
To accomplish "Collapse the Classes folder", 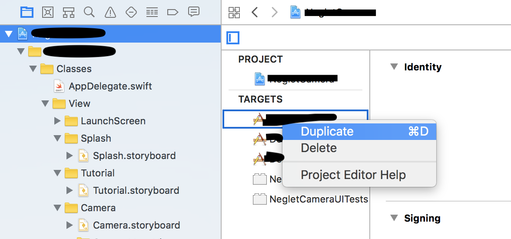I will 33,69.
